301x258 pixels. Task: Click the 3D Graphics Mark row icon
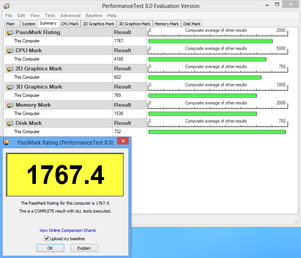coord(10,87)
